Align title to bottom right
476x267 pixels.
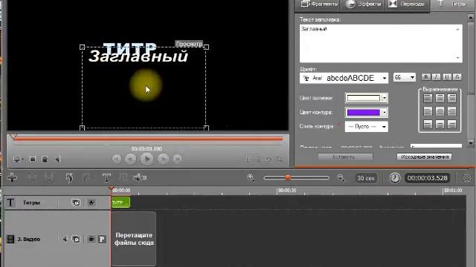452,124
